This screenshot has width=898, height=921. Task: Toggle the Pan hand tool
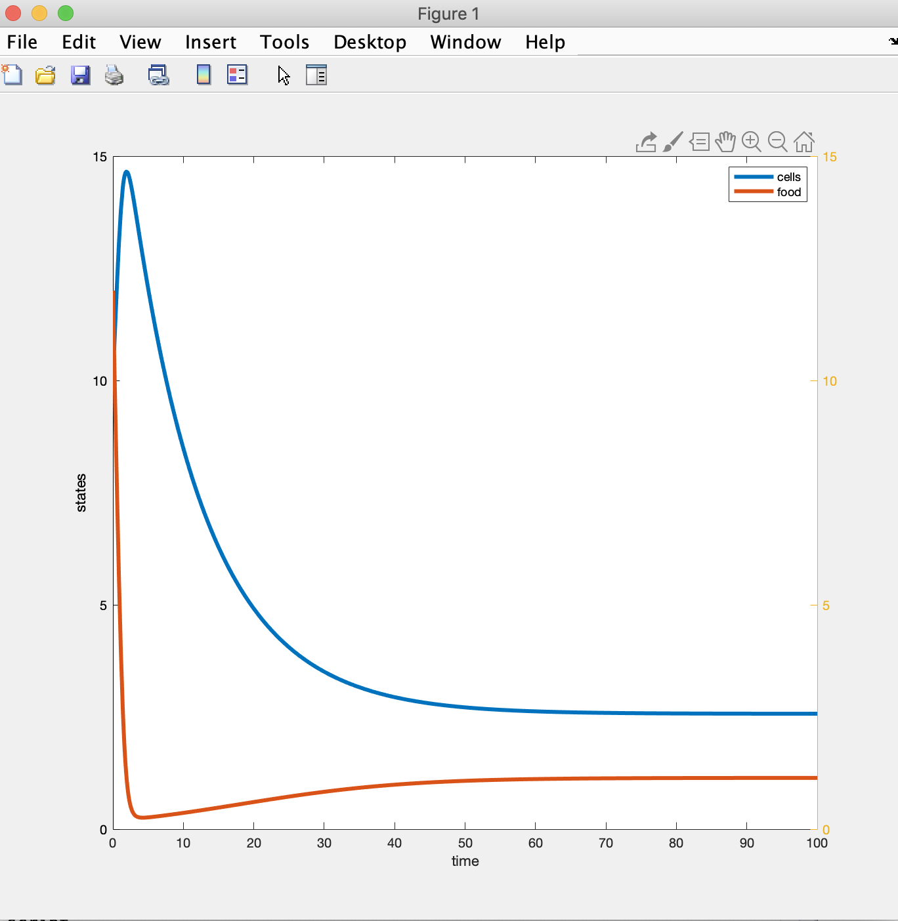pyautogui.click(x=725, y=142)
